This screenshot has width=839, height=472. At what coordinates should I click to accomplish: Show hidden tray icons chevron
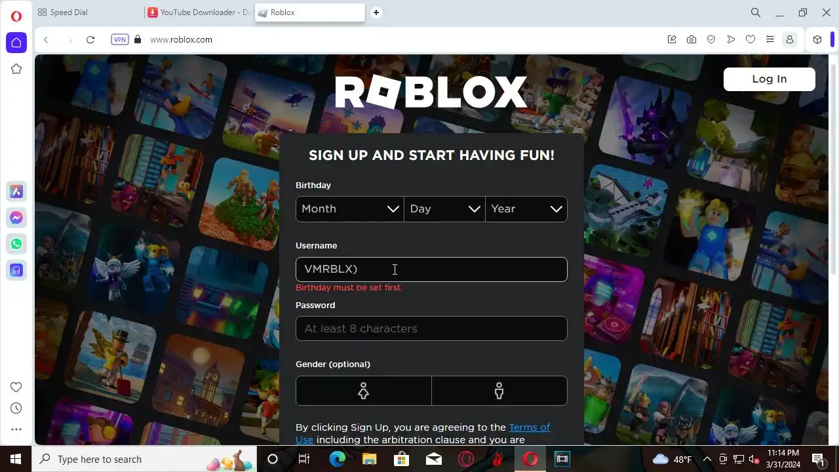click(x=707, y=459)
